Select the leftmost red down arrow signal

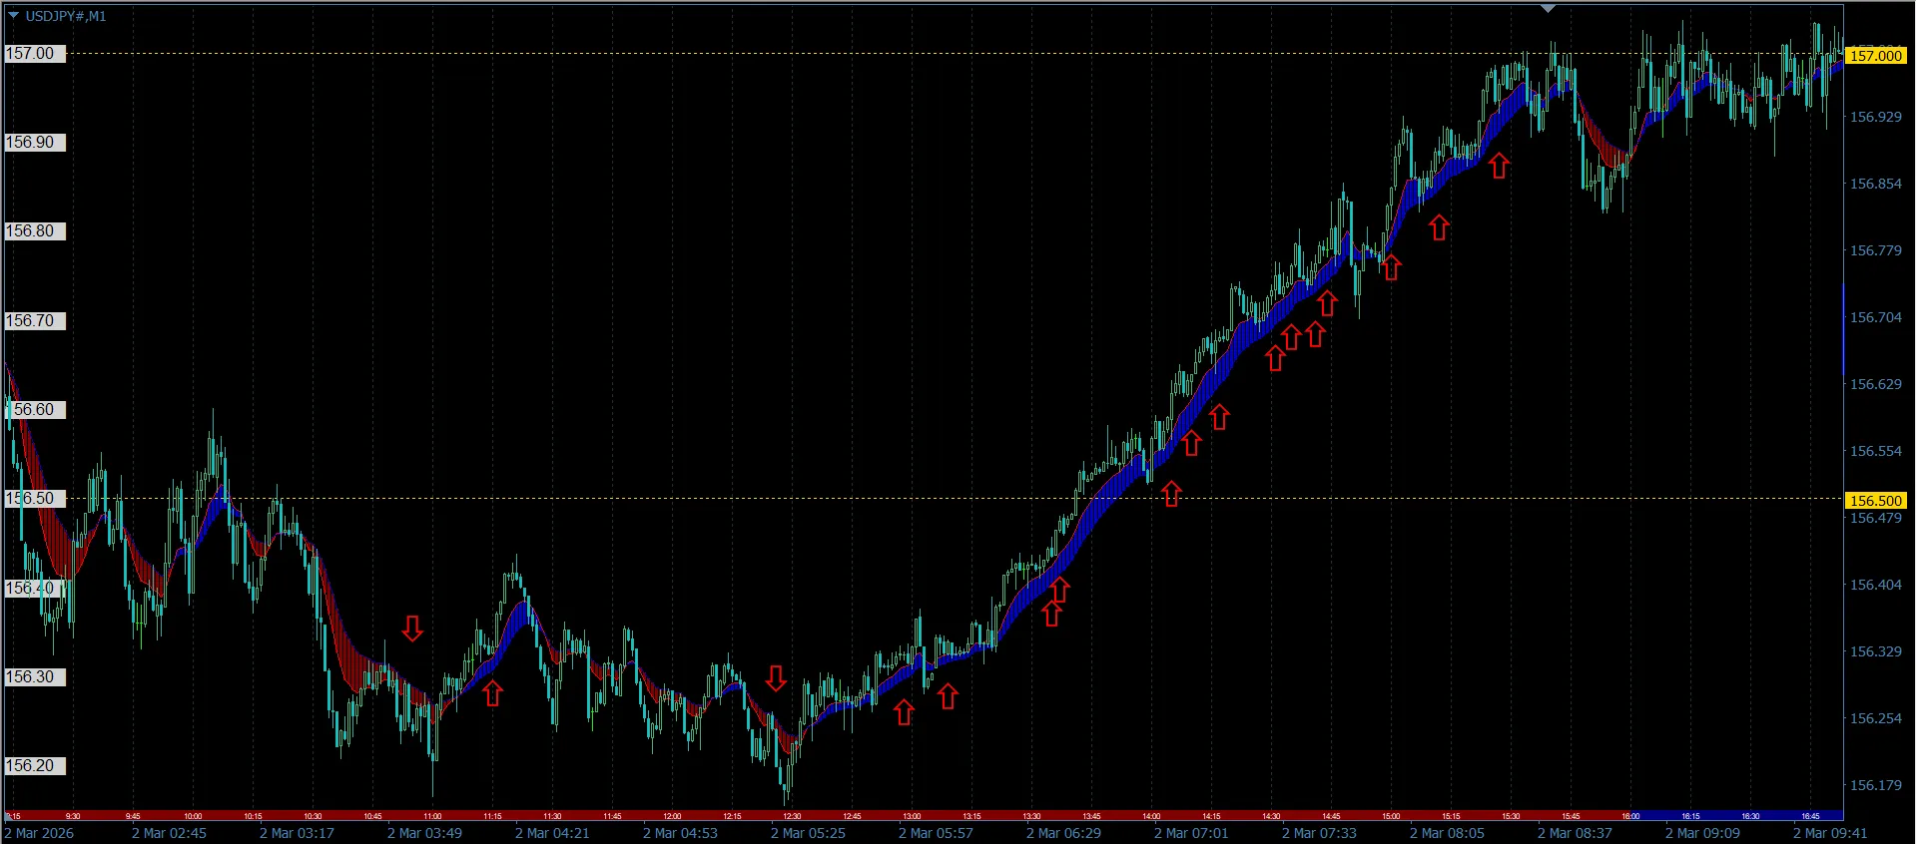(x=412, y=629)
